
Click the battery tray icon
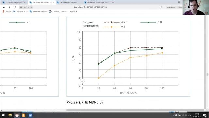coord(179,115)
